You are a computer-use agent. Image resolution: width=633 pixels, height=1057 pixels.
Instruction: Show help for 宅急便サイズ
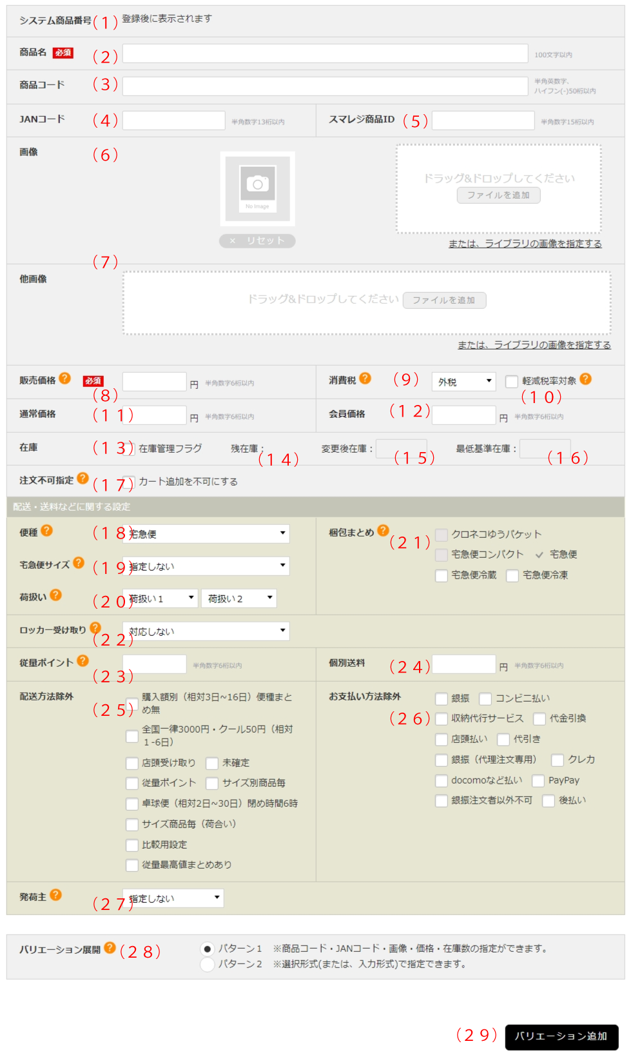[79, 562]
